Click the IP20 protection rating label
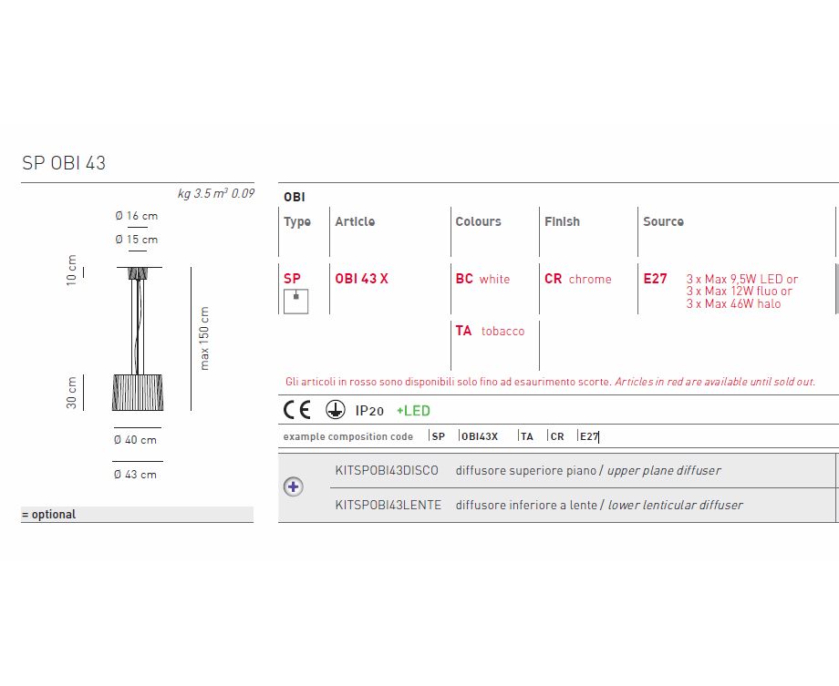Screen dimensions: 839x686 pyautogui.click(x=370, y=411)
